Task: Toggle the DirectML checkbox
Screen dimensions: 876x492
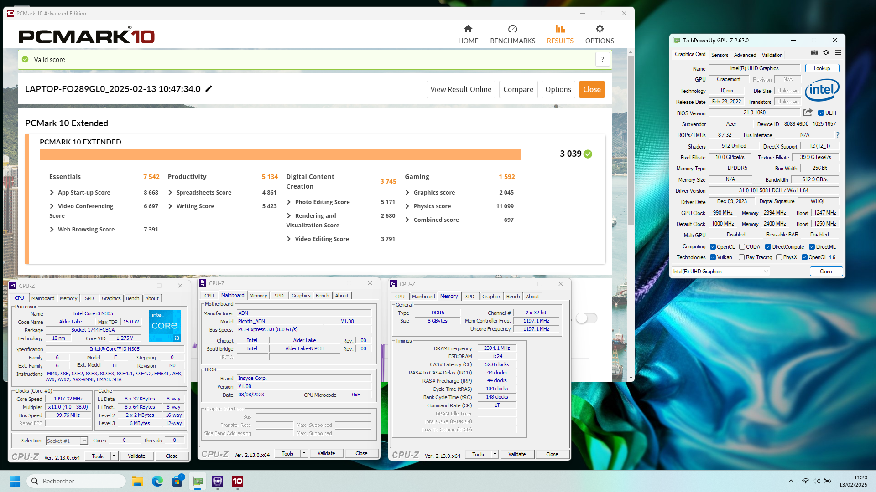Action: pyautogui.click(x=812, y=247)
